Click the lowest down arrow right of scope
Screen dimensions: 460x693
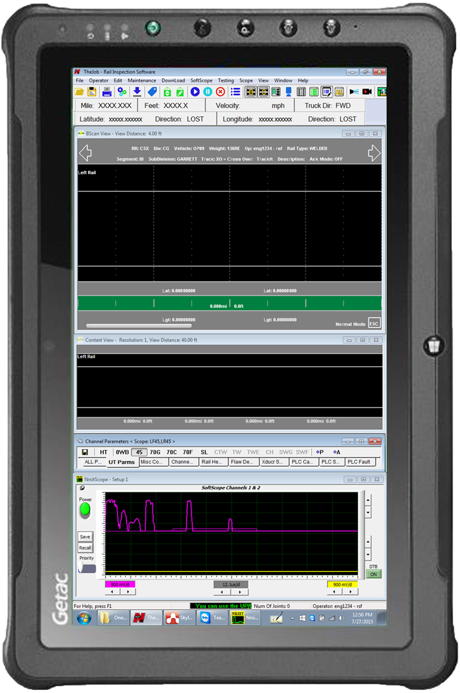point(368,554)
